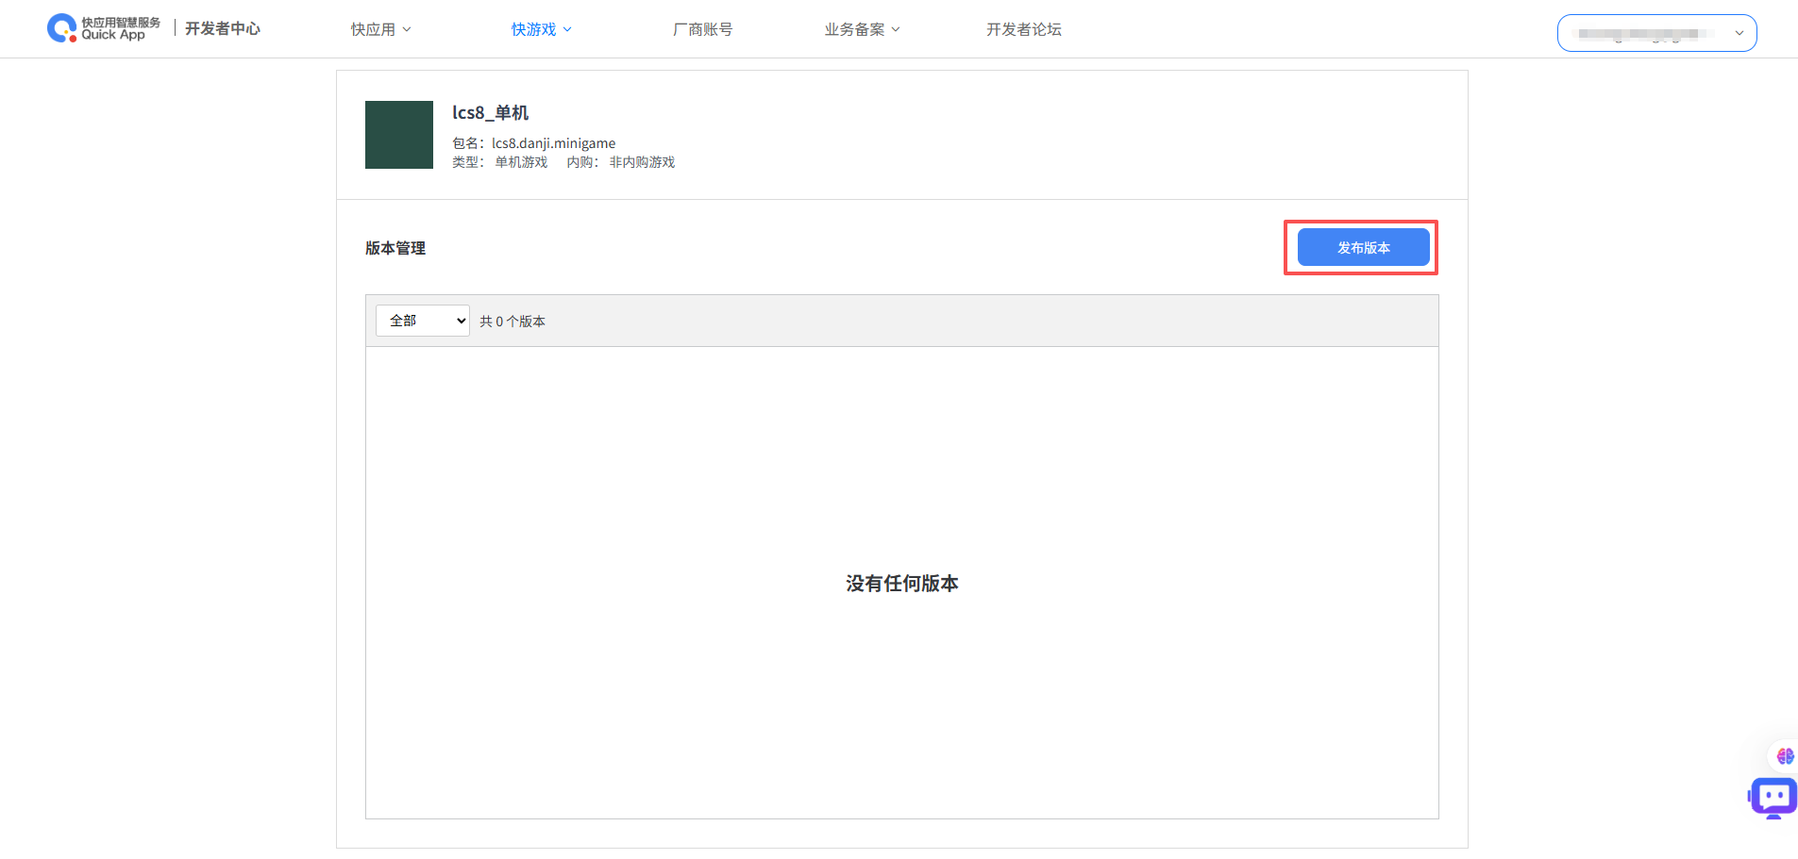
Task: Click the chevron arrow beside 快应用
Action: [407, 30]
